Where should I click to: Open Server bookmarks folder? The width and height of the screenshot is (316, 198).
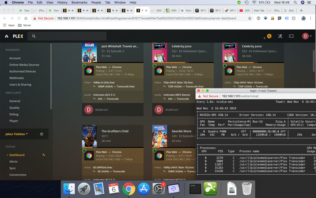coord(24,25)
